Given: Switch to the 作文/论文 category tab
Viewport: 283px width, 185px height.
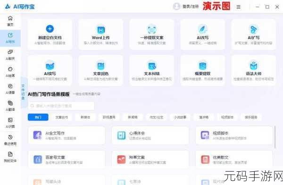Looking at the screenshot, I should coord(156,117).
